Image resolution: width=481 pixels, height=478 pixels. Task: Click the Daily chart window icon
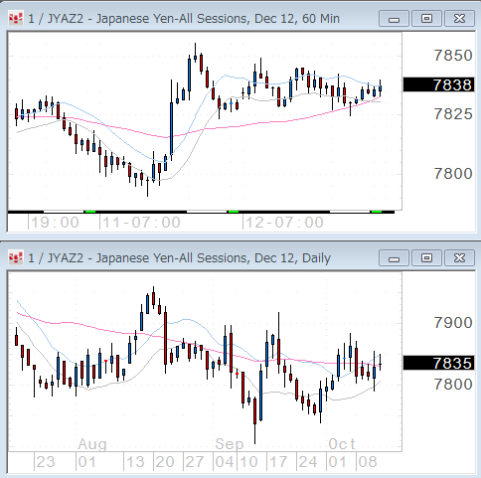point(16,257)
